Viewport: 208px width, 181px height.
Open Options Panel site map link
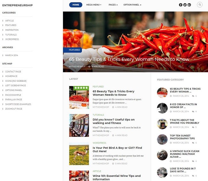13,90
